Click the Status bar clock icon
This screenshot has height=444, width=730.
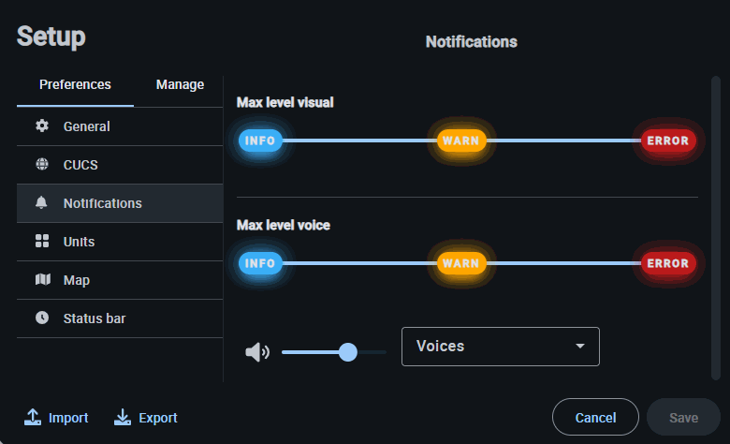click(42, 318)
